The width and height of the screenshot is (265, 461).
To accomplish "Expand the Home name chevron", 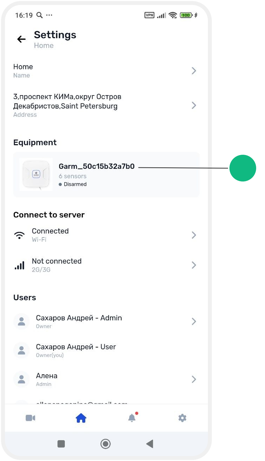I will pos(194,71).
